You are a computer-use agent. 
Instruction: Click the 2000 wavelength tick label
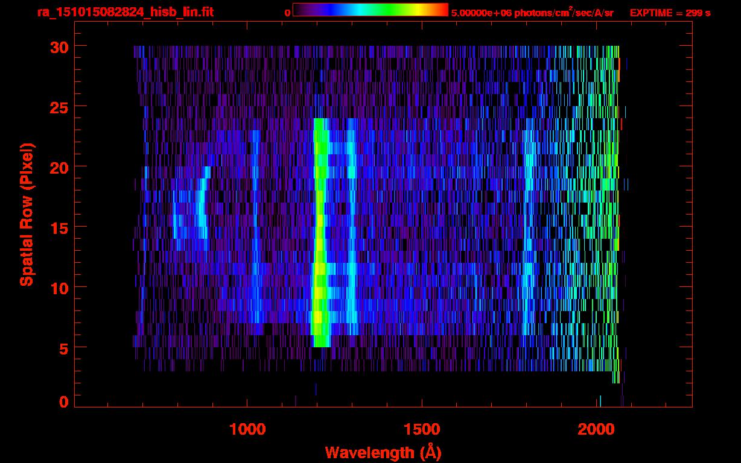pyautogui.click(x=597, y=429)
